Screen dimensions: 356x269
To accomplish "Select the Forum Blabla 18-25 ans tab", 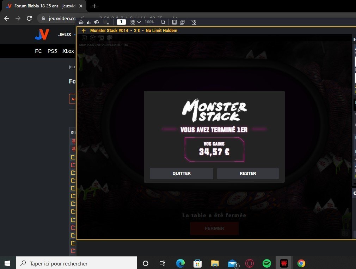I will coord(44,6).
